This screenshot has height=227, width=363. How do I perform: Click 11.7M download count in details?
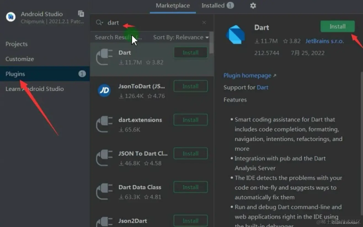click(x=266, y=41)
